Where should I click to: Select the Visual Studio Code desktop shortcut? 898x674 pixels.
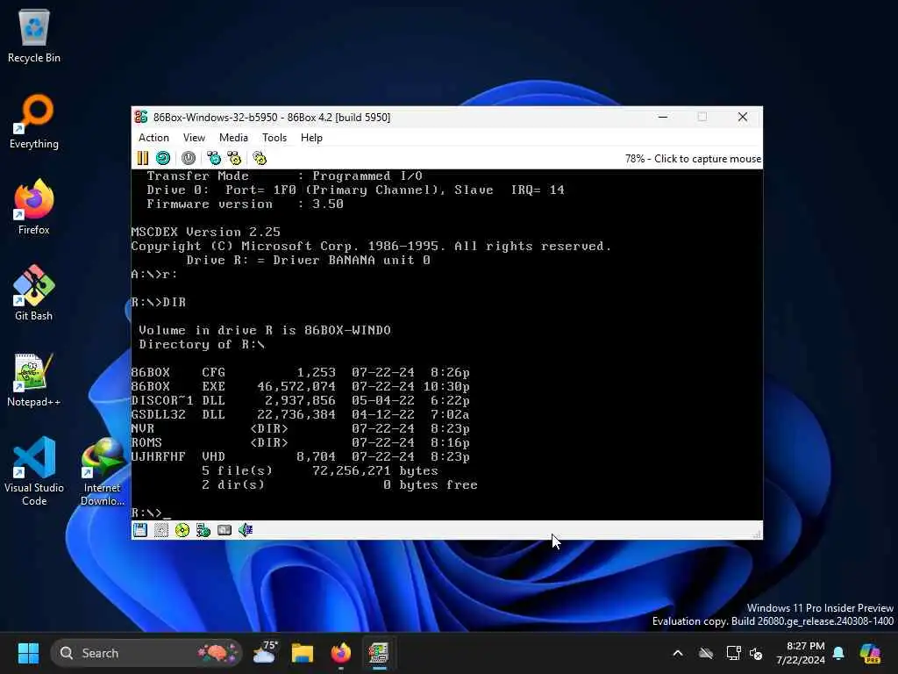34,471
